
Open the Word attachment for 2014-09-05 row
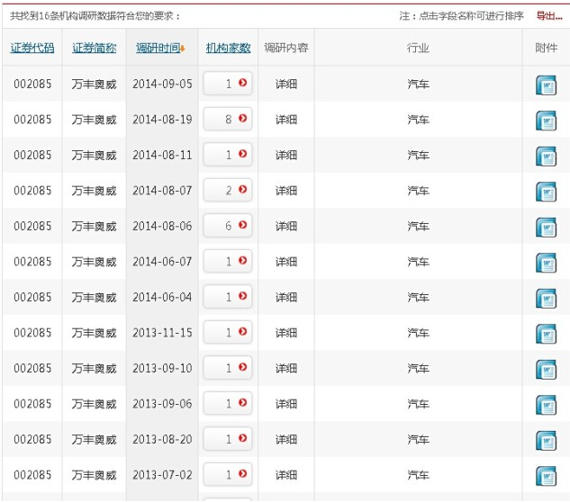(546, 85)
